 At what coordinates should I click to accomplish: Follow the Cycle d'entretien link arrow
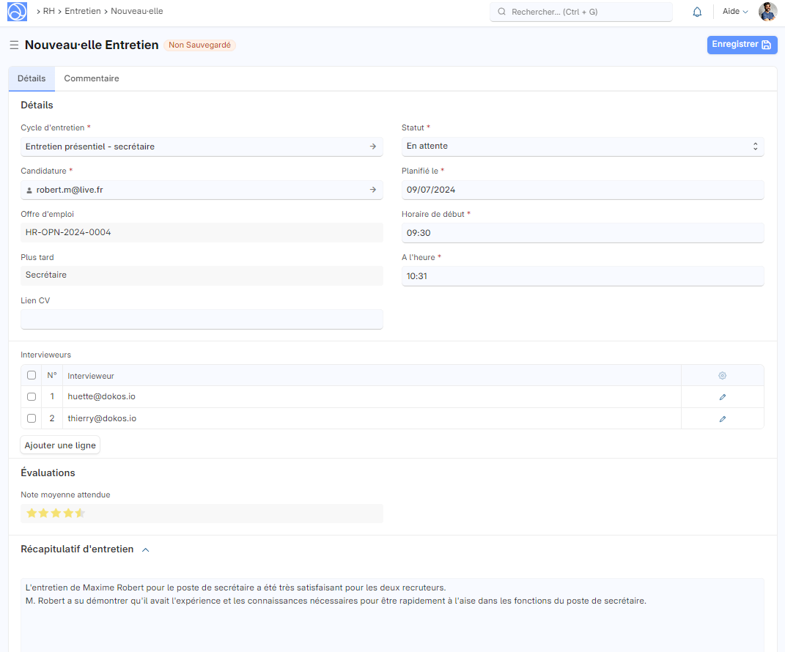click(372, 147)
